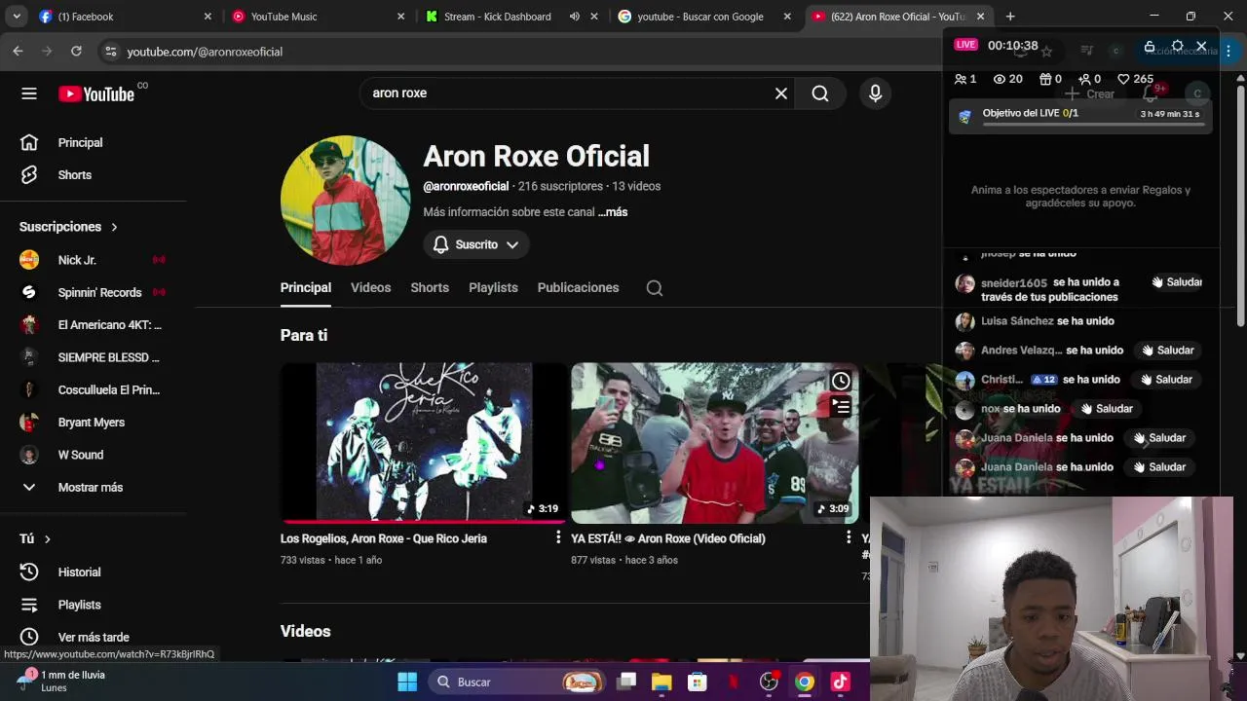The image size is (1247, 701).
Task: Open Windows Start menu
Action: pos(407,682)
